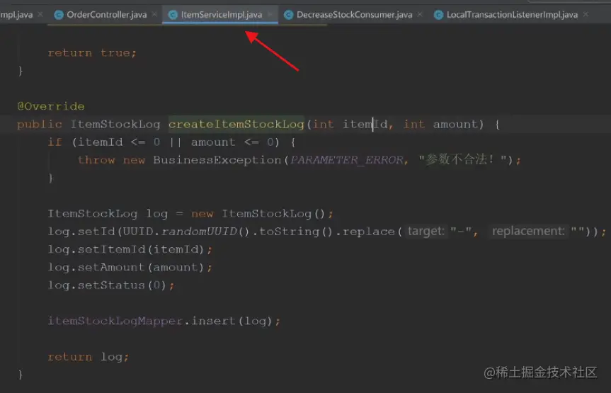
Task: Click the BusinessException class name
Action: [217, 160]
